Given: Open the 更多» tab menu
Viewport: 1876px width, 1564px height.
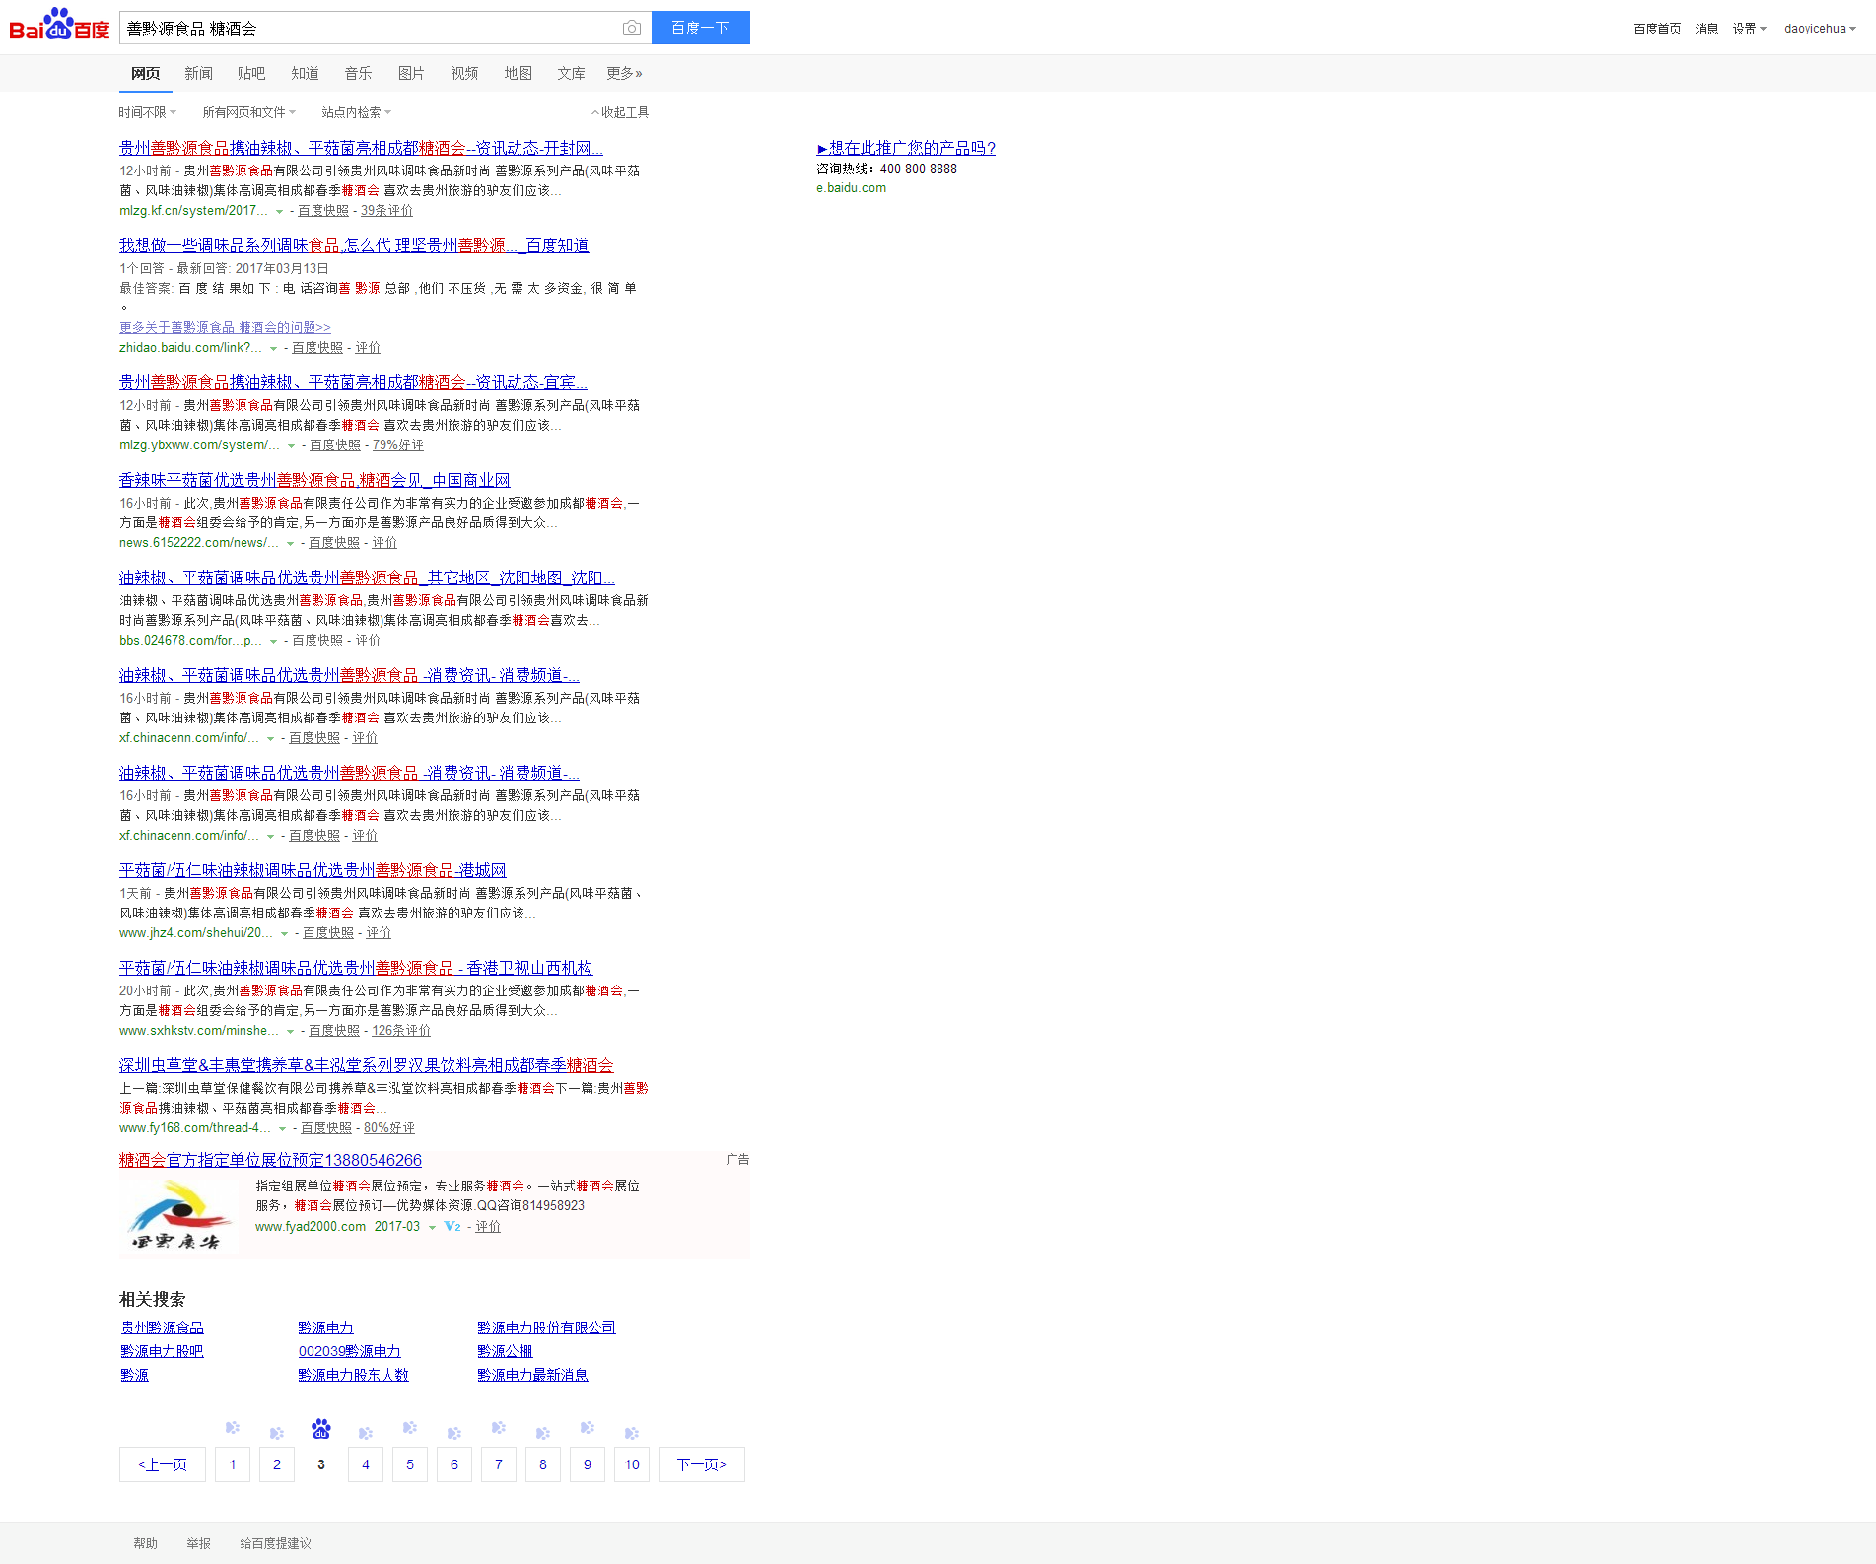Looking at the screenshot, I should pos(624,73).
